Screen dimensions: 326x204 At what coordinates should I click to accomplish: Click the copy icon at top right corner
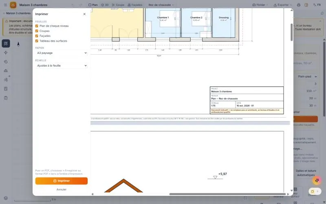point(322,13)
